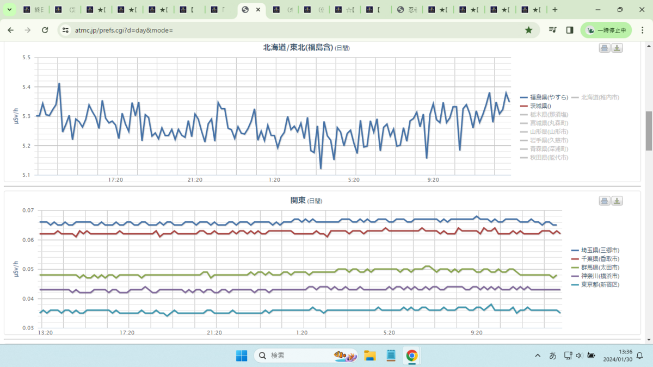
Task: Bookmark this page with star icon
Action: [x=528, y=30]
